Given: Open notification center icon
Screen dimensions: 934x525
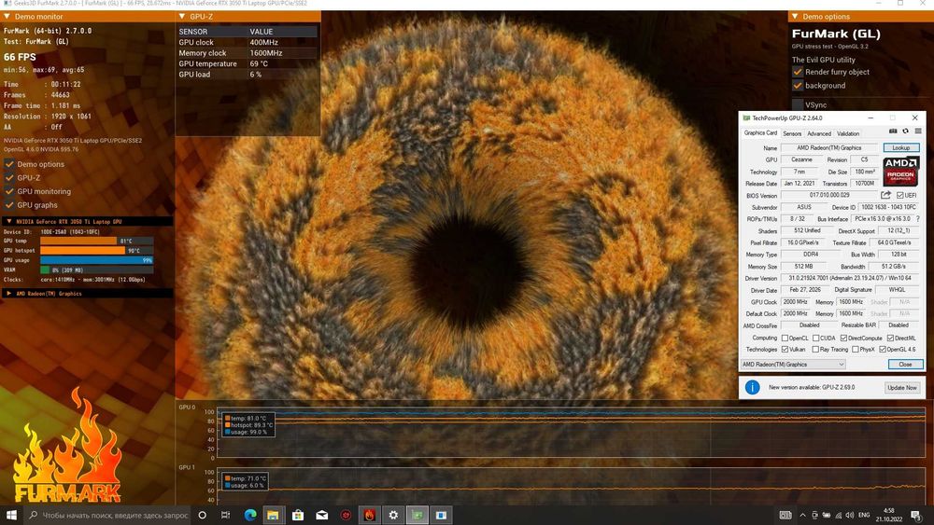Looking at the screenshot, I should click(917, 515).
